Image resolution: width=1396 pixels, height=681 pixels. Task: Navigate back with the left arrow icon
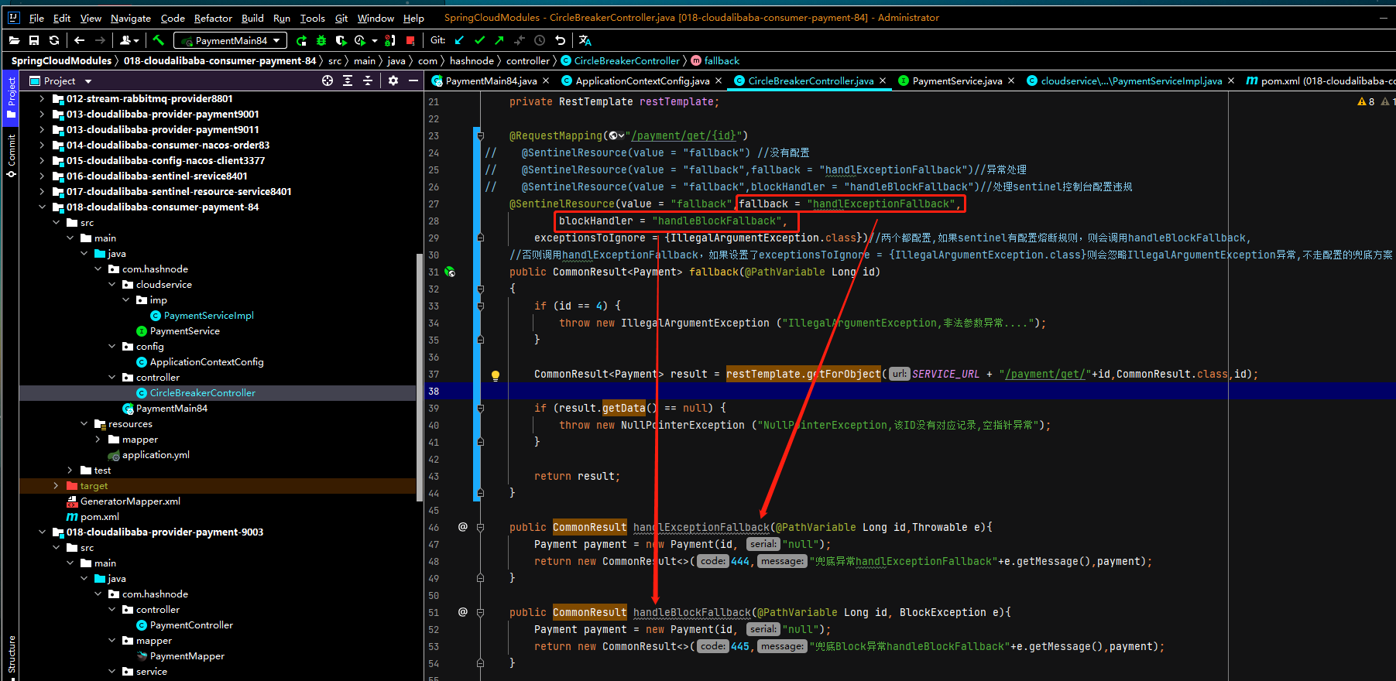click(x=80, y=40)
